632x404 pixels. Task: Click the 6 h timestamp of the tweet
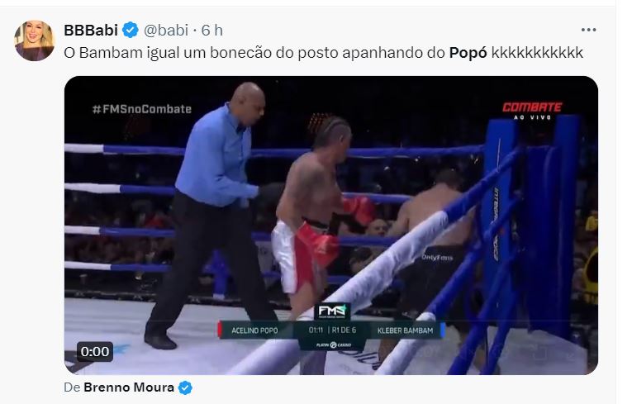(212, 31)
